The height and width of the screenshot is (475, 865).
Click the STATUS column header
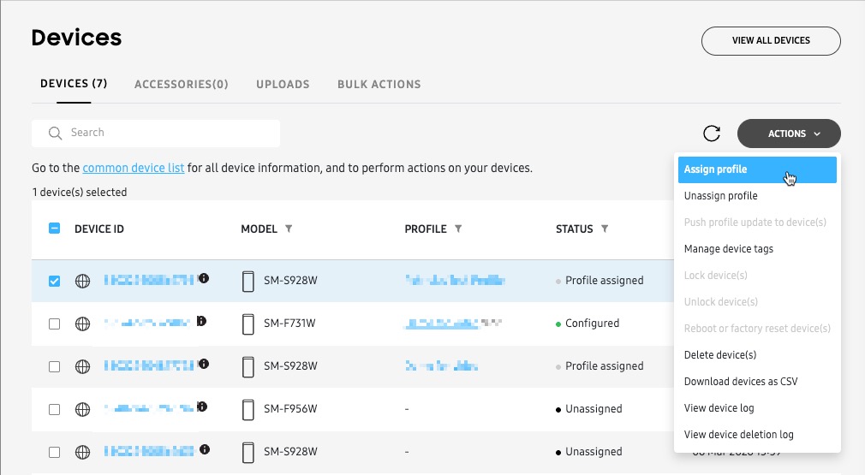[x=575, y=229]
